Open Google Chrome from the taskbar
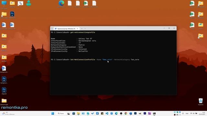The image size is (207, 116). coord(126,113)
